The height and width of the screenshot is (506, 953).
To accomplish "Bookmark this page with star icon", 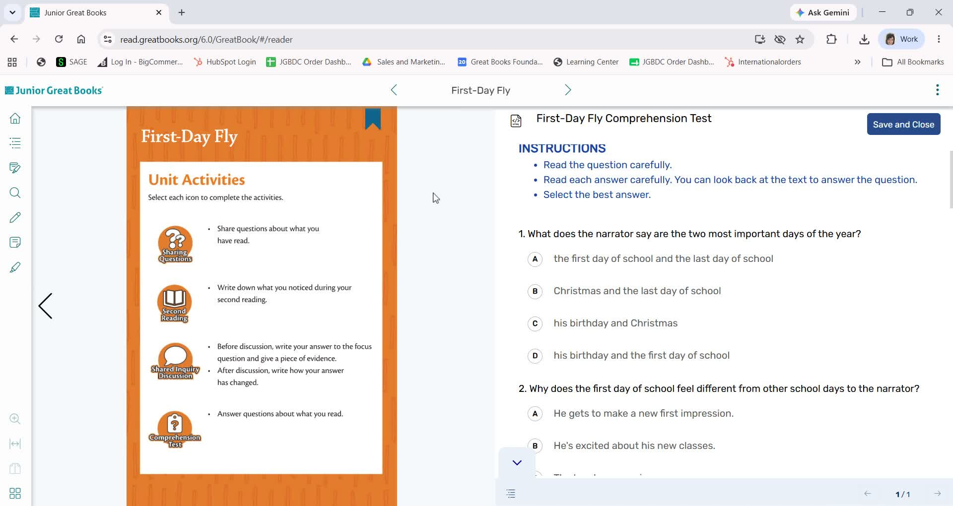I will coord(800,39).
